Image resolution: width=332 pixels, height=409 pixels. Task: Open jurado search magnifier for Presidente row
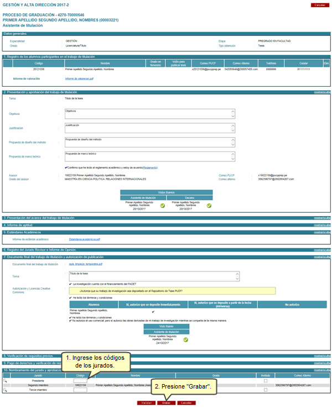tap(5, 381)
